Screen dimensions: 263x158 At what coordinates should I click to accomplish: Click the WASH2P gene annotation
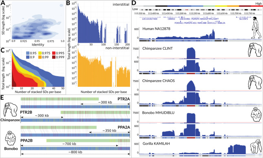204,19
